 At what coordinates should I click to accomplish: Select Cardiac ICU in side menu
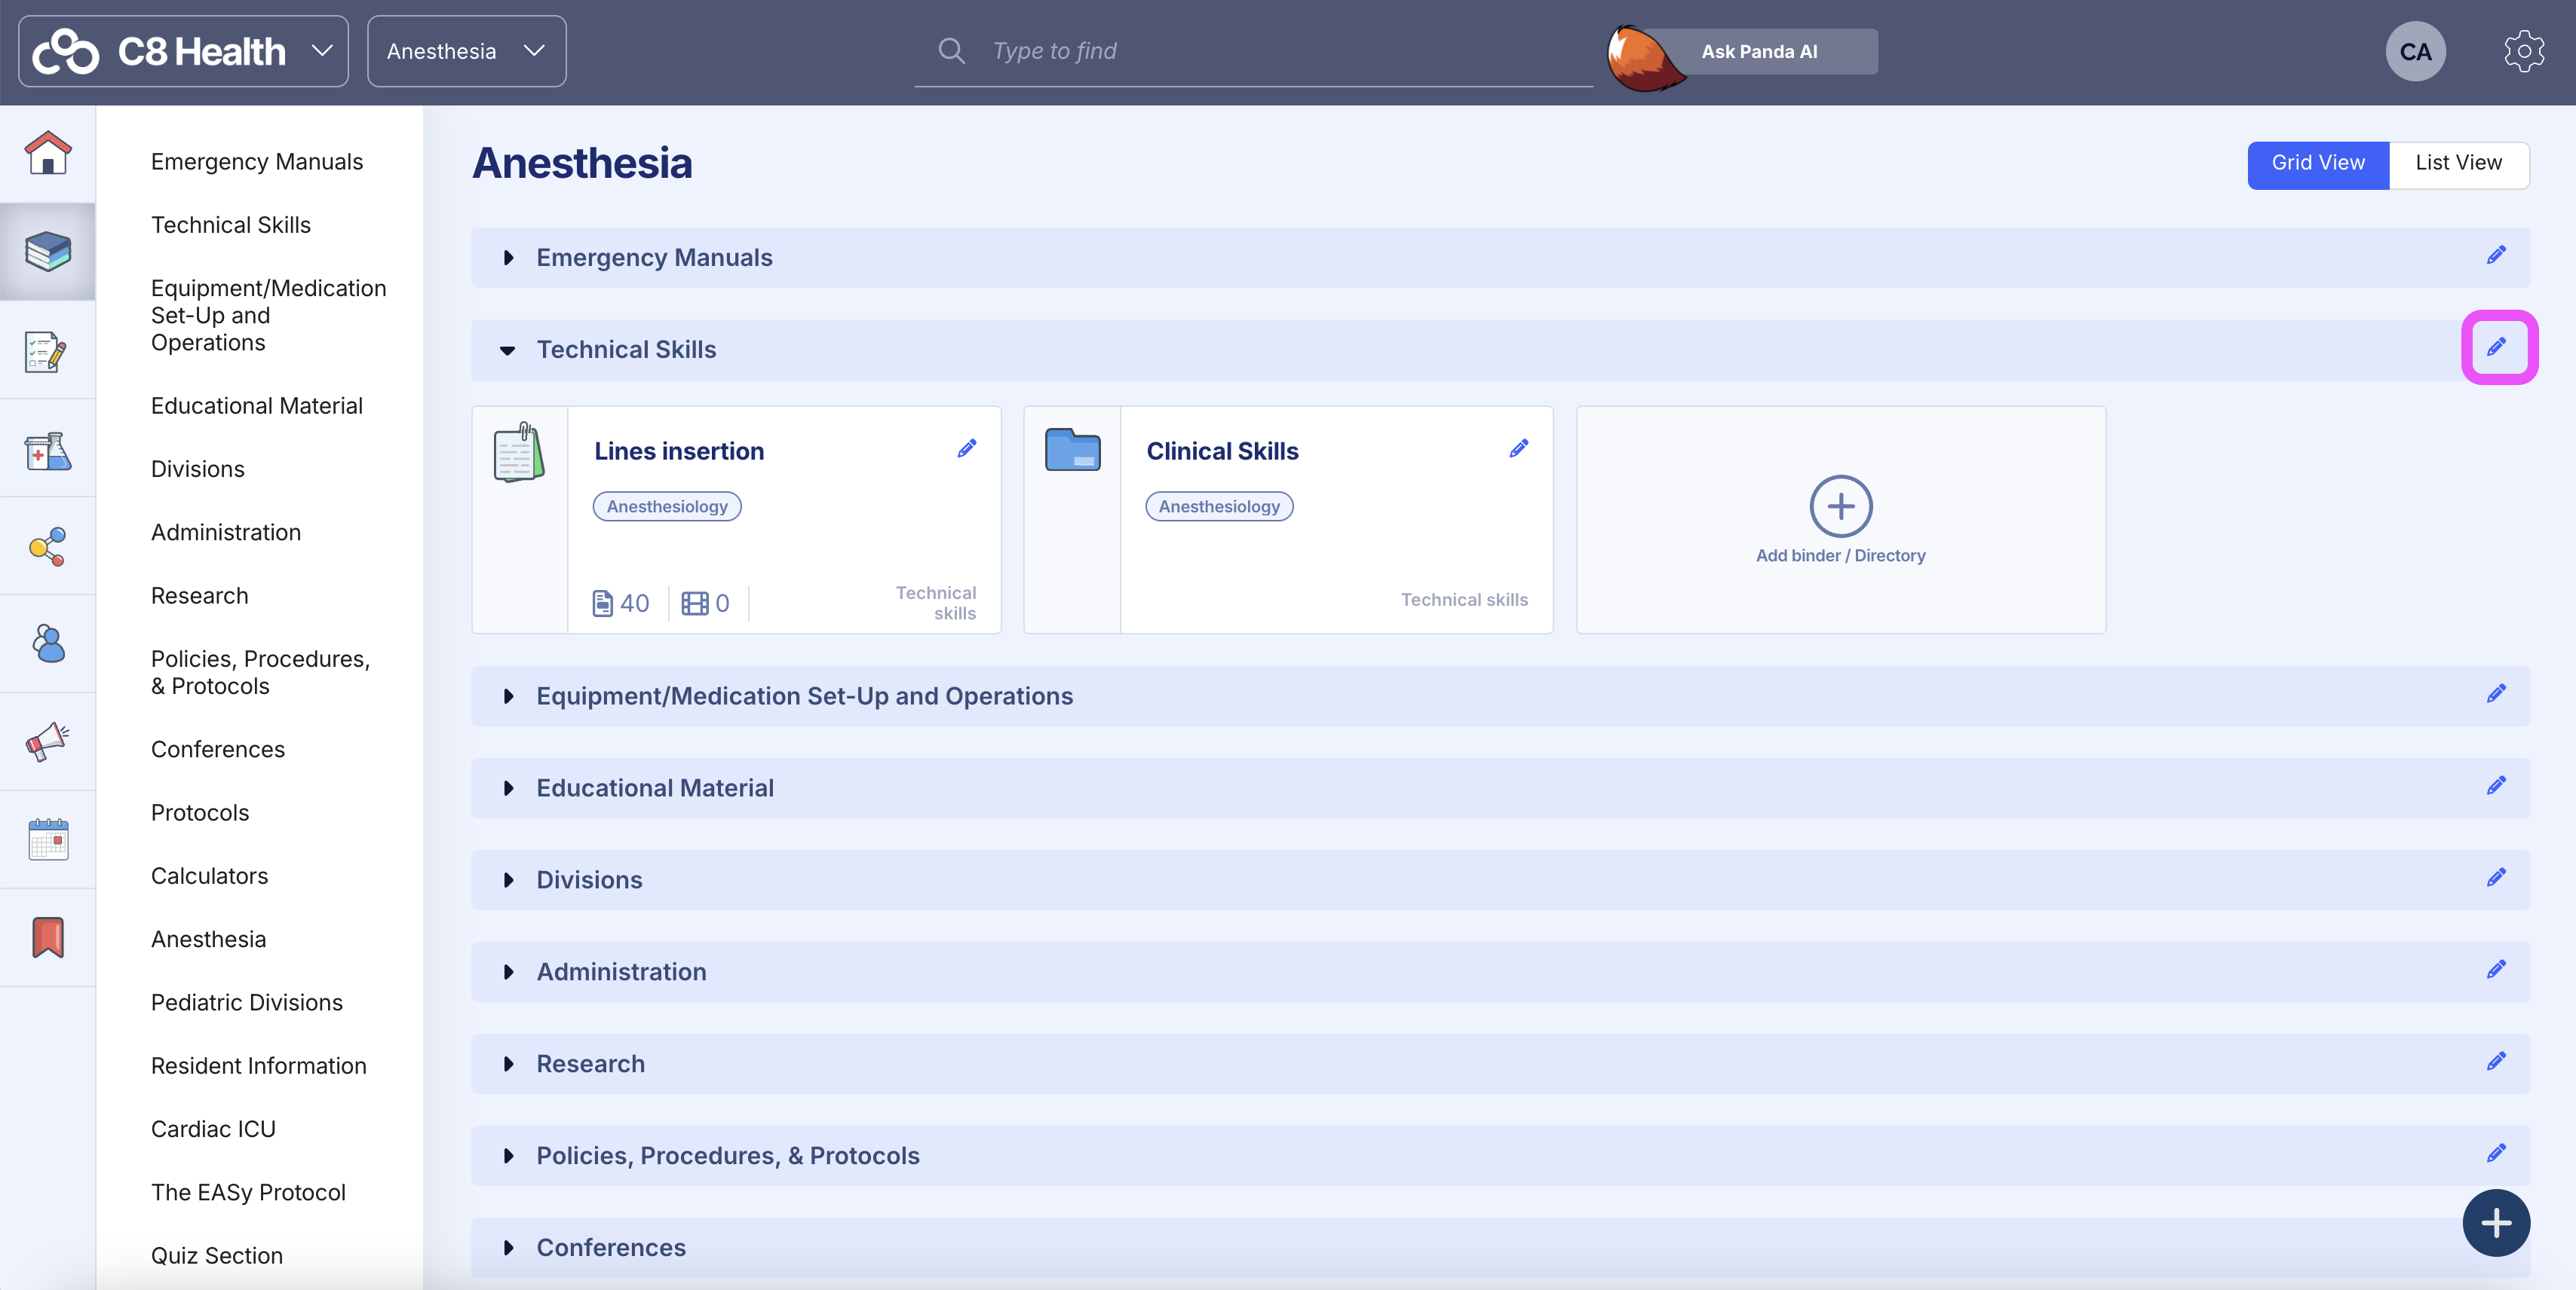click(213, 1129)
